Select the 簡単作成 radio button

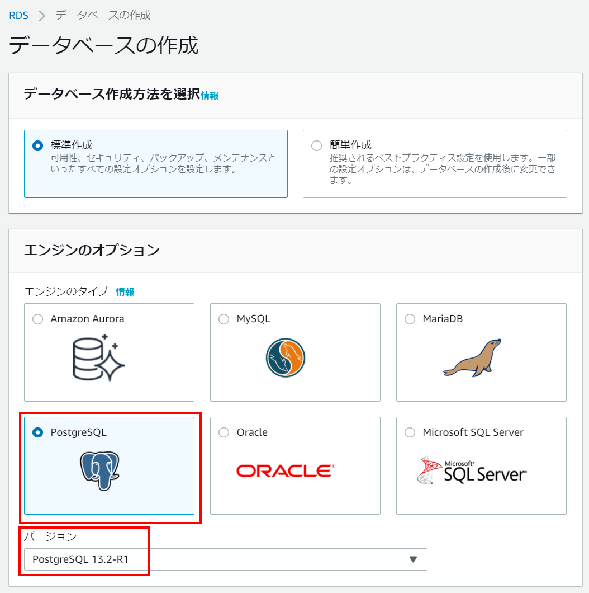(x=316, y=144)
